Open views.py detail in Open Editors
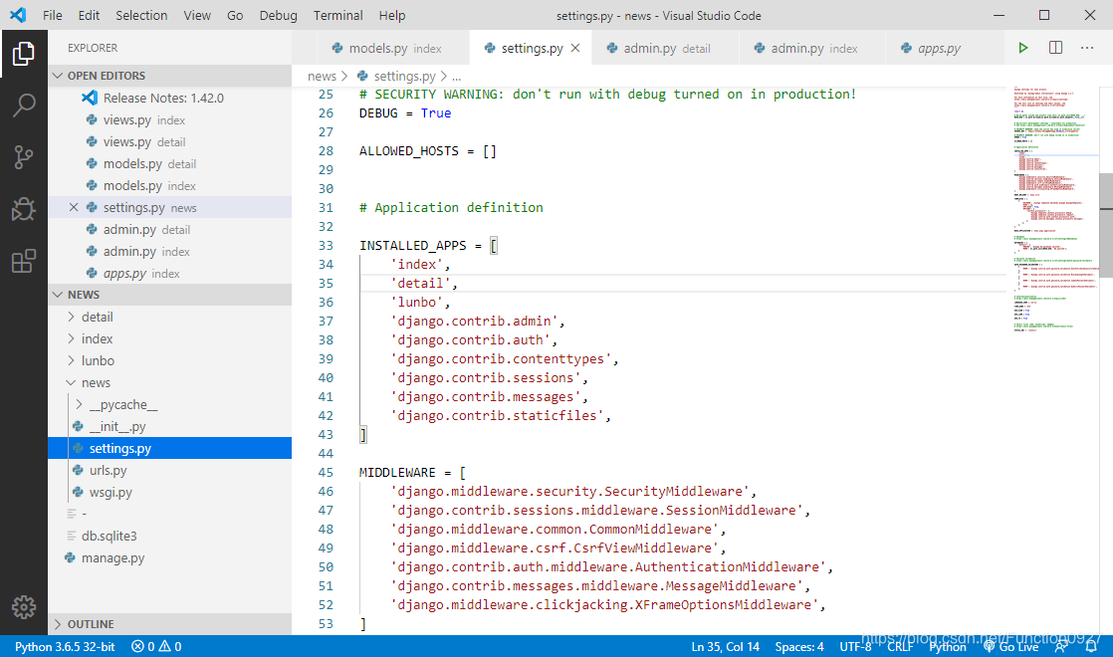This screenshot has width=1113, height=657. pyautogui.click(x=170, y=142)
